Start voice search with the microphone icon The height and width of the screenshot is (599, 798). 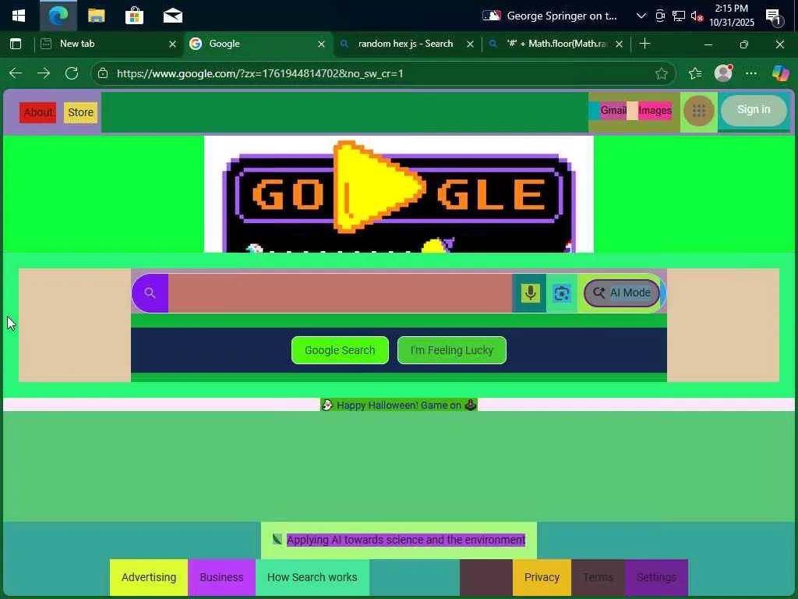click(x=530, y=293)
